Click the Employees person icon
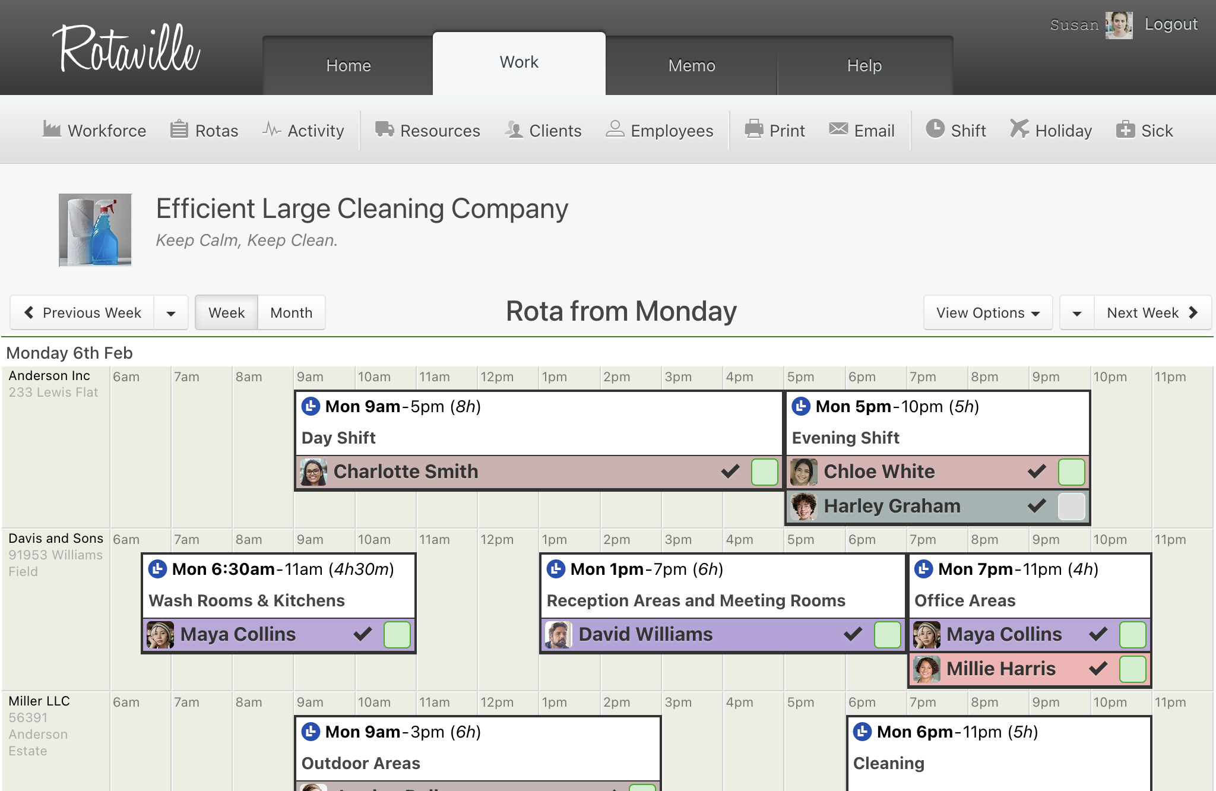The width and height of the screenshot is (1216, 791). point(615,129)
